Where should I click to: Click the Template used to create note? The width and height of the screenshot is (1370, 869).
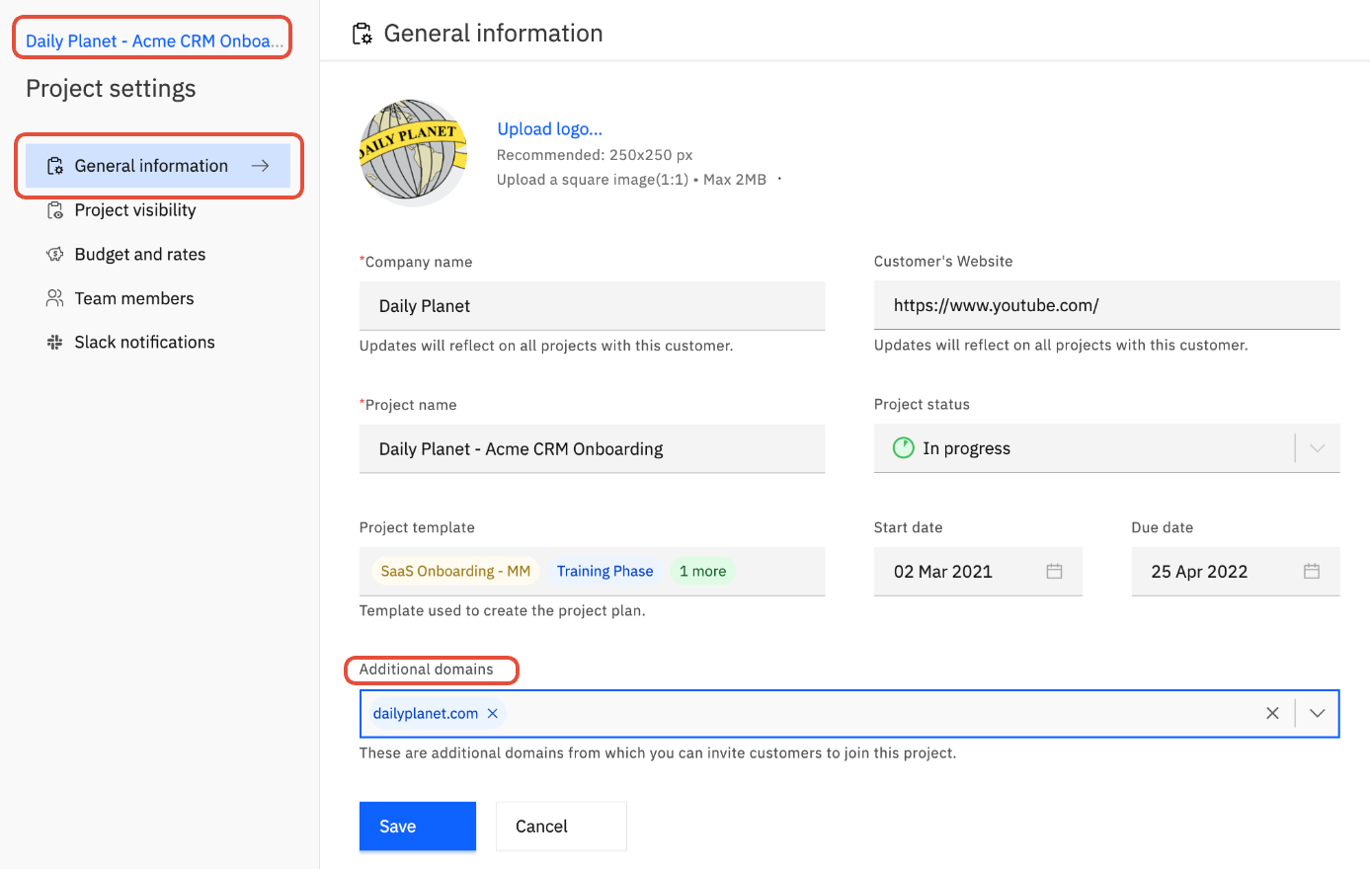click(502, 611)
